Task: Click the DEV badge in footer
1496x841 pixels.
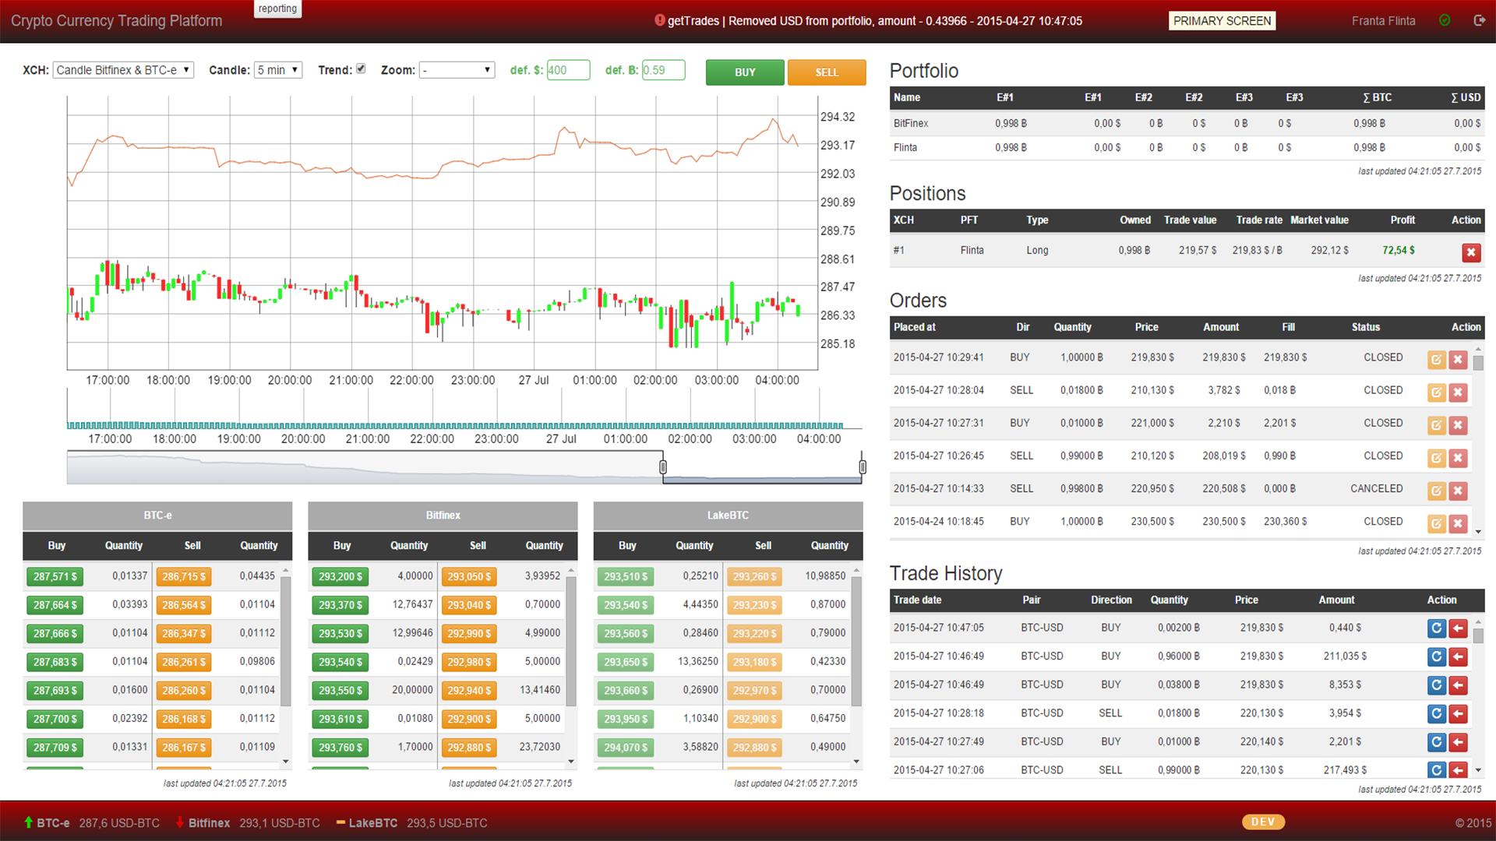Action: click(x=1263, y=822)
